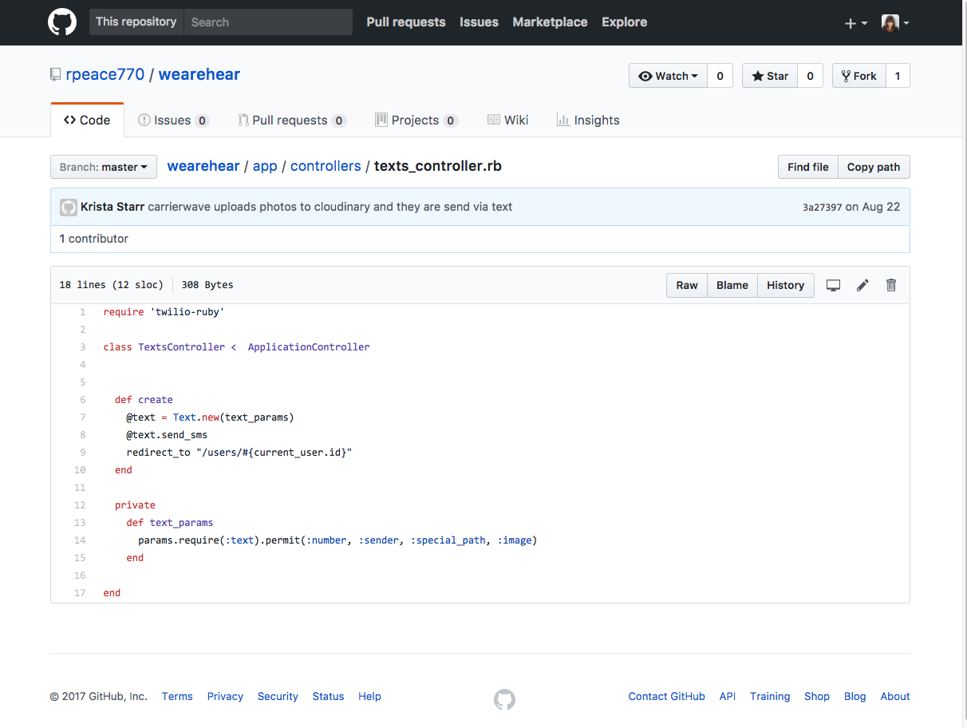
Task: Click the footer GitHub logo icon
Action: coord(504,700)
